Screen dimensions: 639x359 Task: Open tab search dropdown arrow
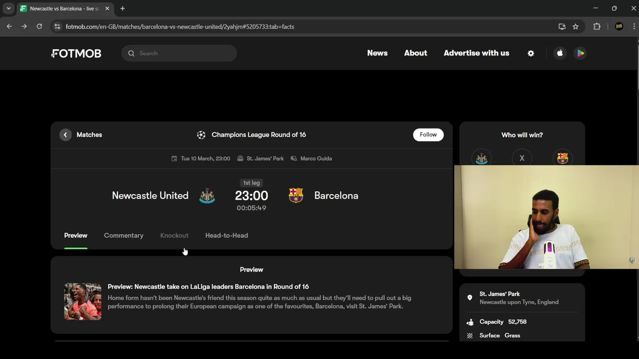tap(8, 8)
